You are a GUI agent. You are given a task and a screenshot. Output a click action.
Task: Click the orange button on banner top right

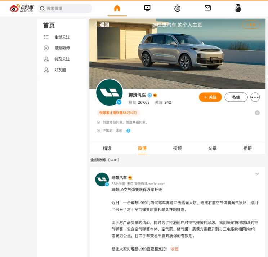click(251, 25)
